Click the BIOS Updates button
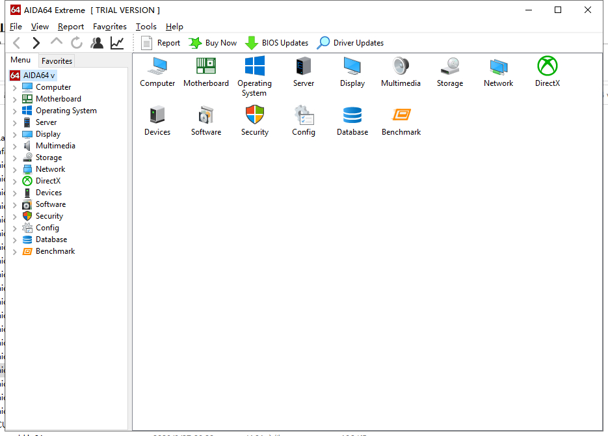 [276, 43]
